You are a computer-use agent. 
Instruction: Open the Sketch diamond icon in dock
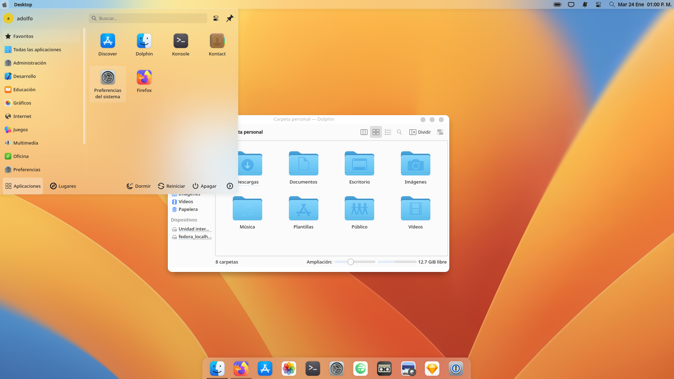[432, 368]
